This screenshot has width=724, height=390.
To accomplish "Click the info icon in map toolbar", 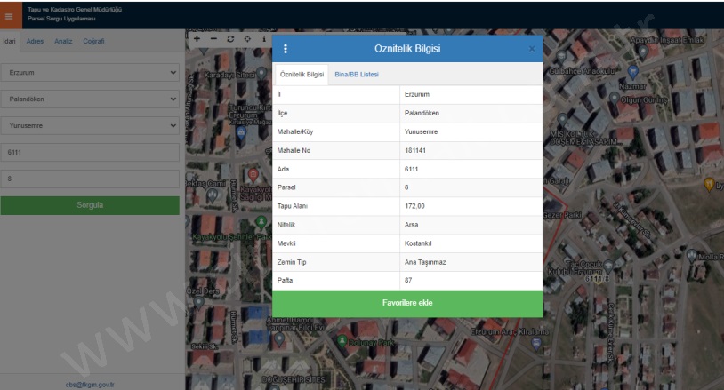I will (x=263, y=40).
